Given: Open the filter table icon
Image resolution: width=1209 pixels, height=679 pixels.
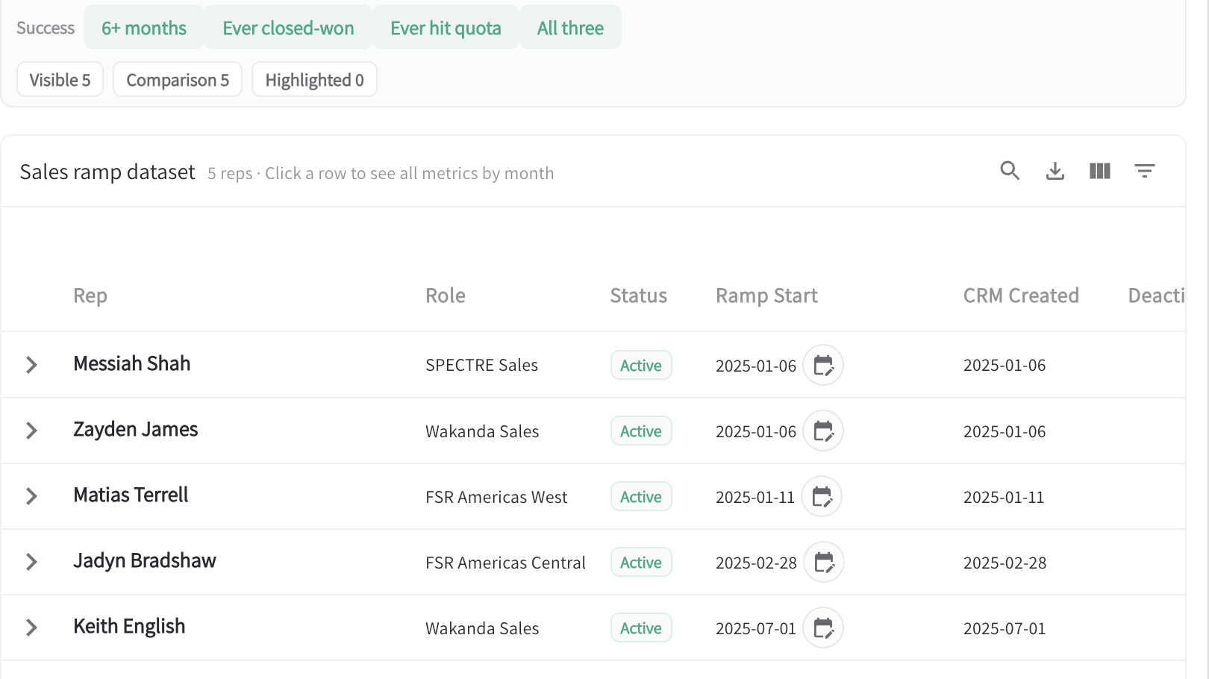Looking at the screenshot, I should click(x=1145, y=171).
